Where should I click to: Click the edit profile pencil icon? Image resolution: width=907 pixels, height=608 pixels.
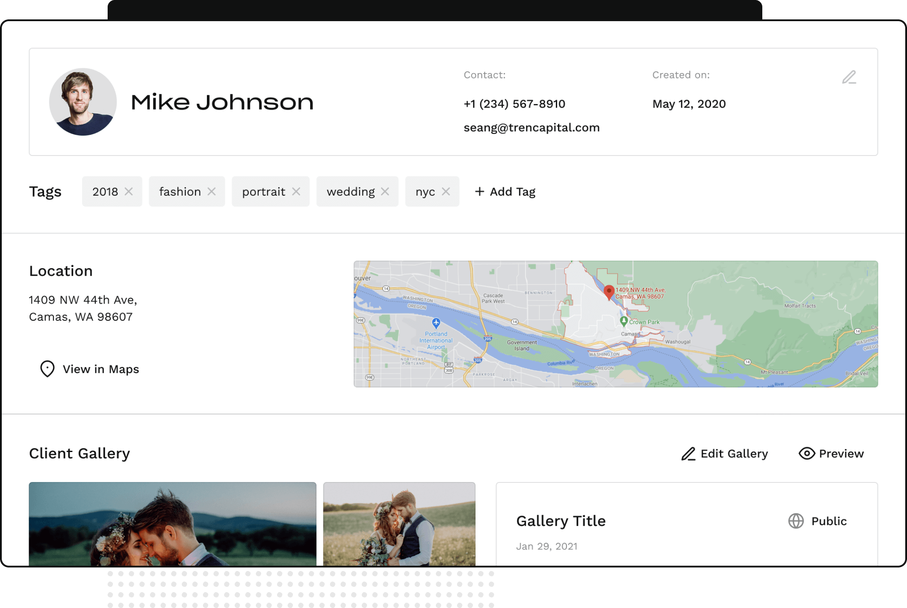click(849, 78)
